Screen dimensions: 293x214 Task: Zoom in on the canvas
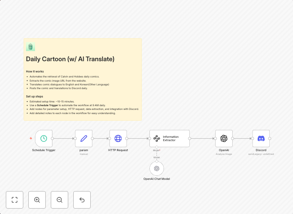pos(37,200)
